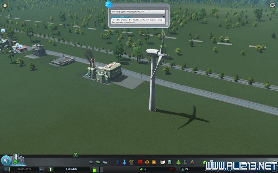Open the Roads build menu
278x173 pixels.
pyautogui.click(x=91, y=162)
